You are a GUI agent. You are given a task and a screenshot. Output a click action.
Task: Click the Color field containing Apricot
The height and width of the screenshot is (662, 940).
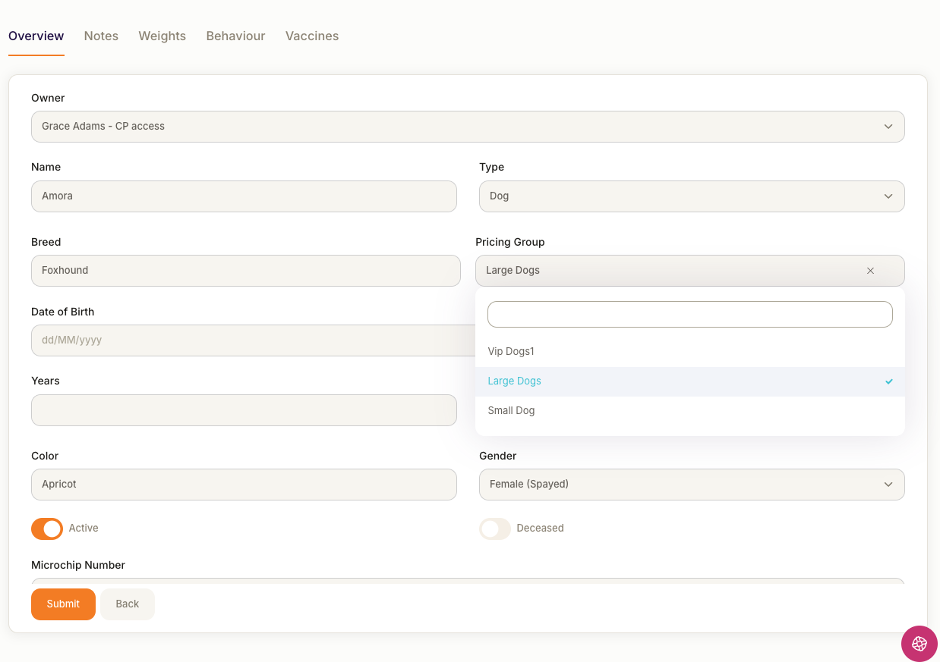click(x=244, y=485)
